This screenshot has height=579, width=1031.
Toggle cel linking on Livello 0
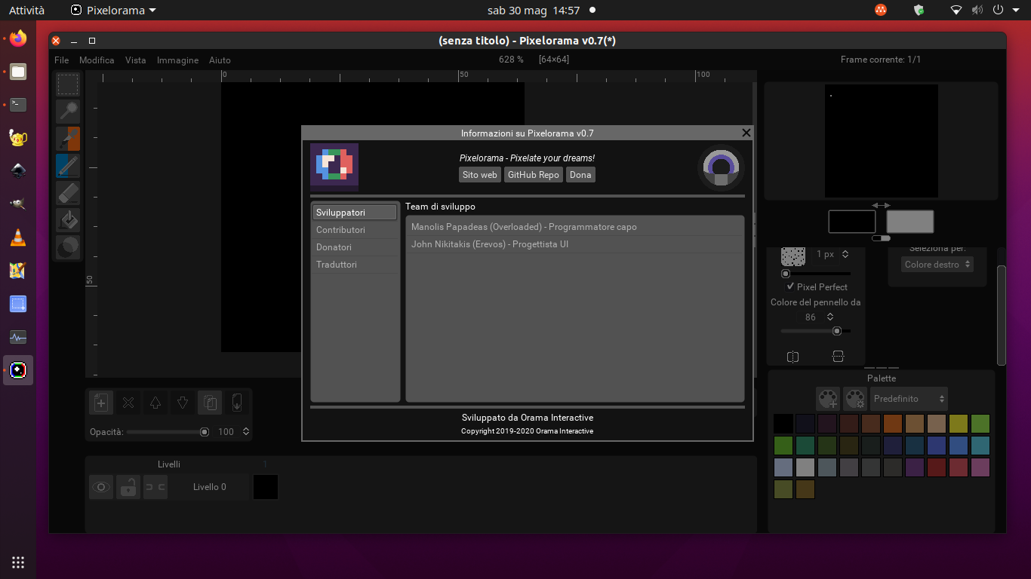[x=155, y=487]
